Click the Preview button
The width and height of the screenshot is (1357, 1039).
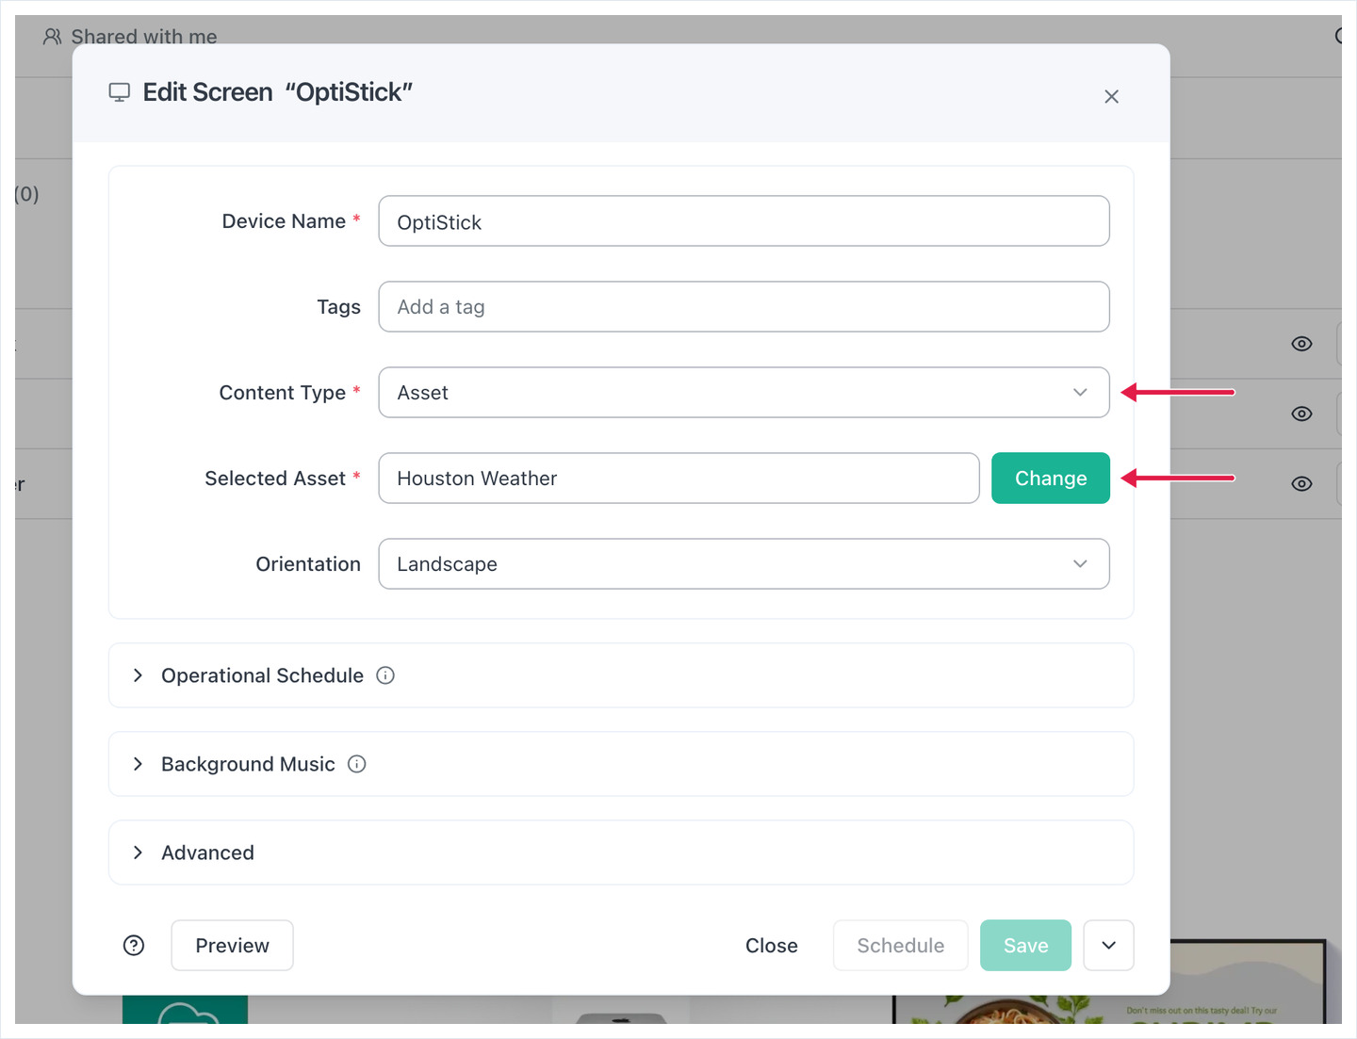[x=232, y=945]
